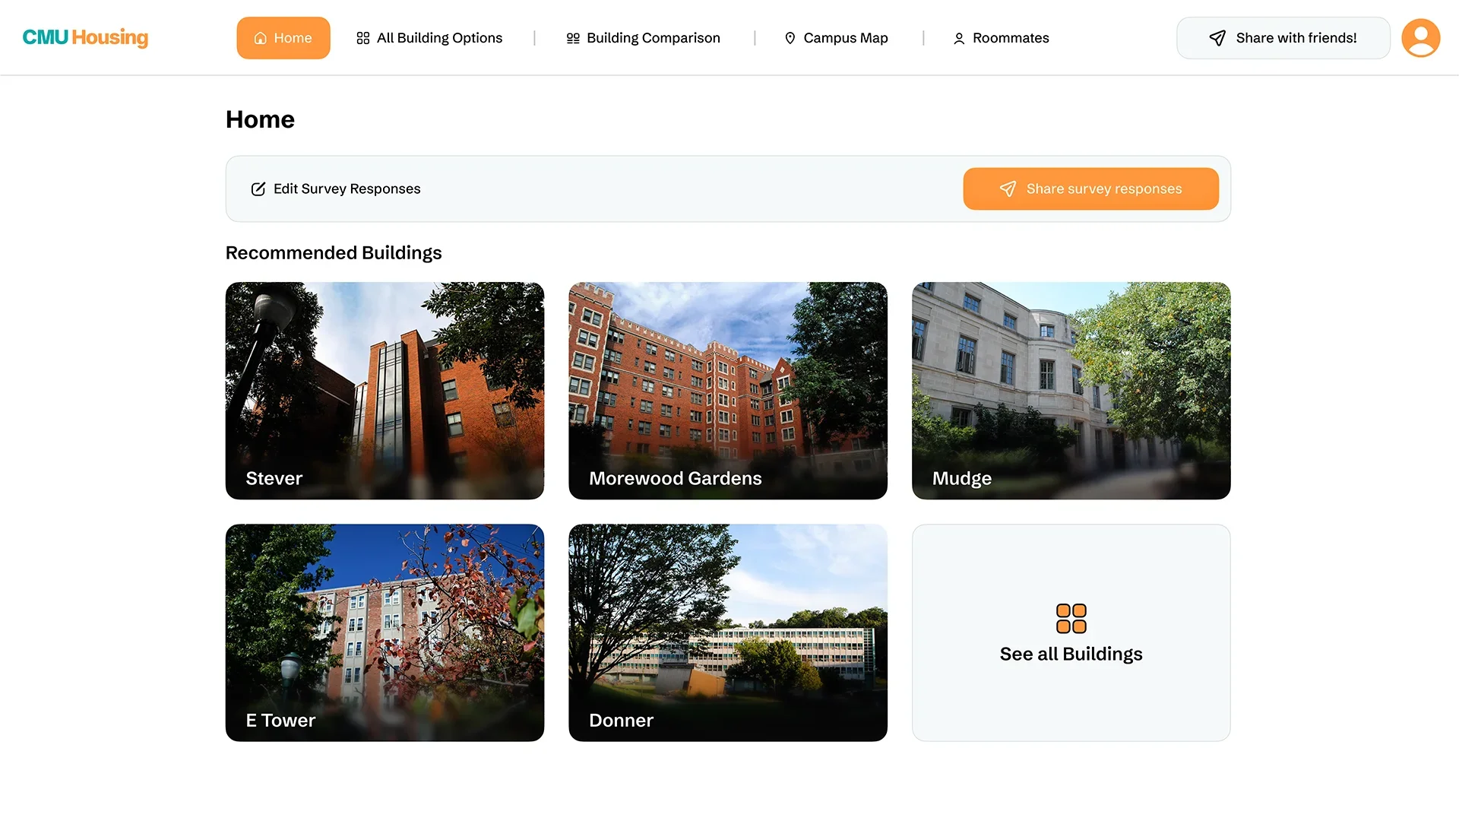
Task: Click the paper plane icon in Share survey responses
Action: pos(1008,189)
